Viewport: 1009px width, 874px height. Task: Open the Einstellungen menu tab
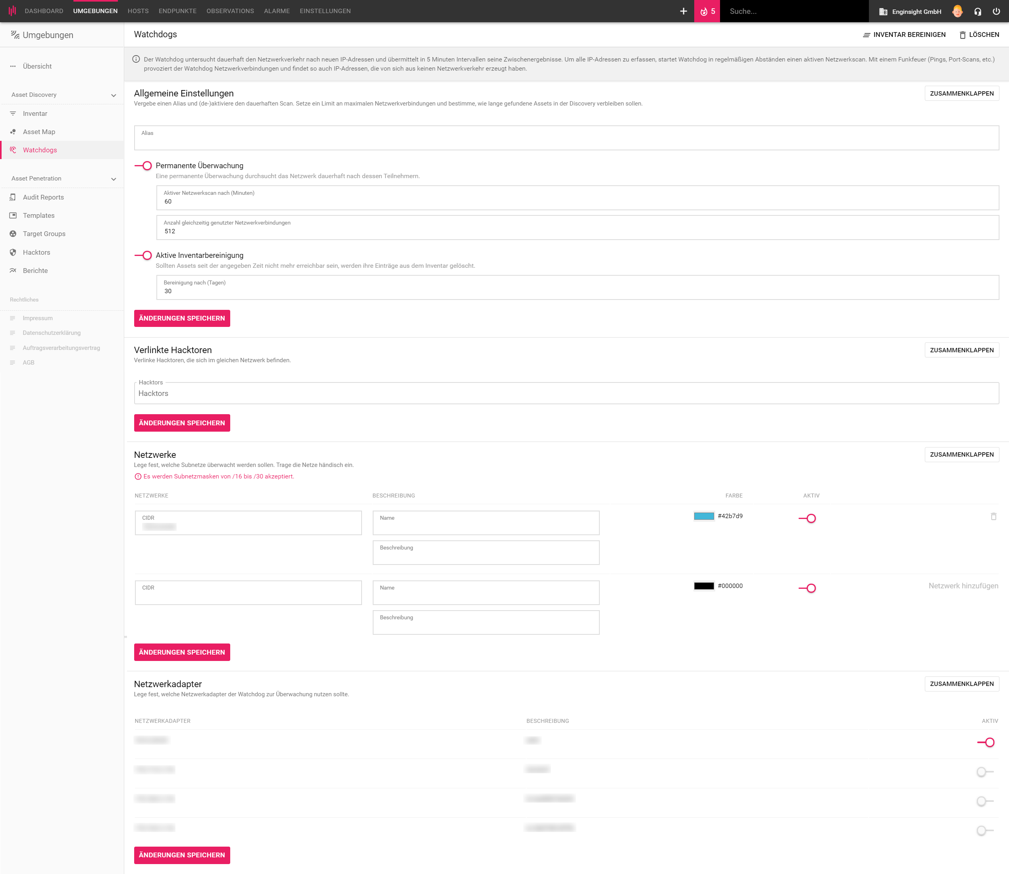[x=325, y=11]
